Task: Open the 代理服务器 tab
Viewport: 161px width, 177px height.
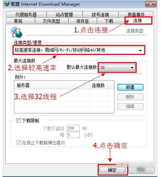Action: tap(26, 15)
